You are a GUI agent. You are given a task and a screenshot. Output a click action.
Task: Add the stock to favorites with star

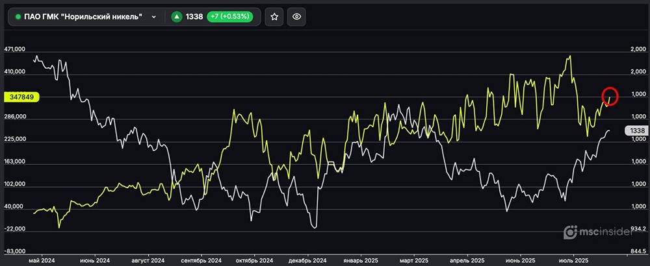275,17
